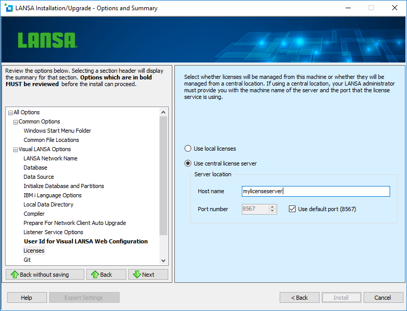The width and height of the screenshot is (407, 311).
Task: Click the Next button under the tree
Action: (148, 274)
